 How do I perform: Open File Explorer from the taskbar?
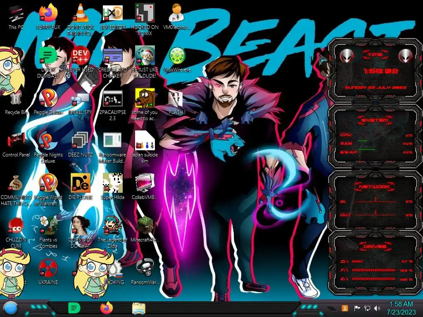[x=139, y=308]
